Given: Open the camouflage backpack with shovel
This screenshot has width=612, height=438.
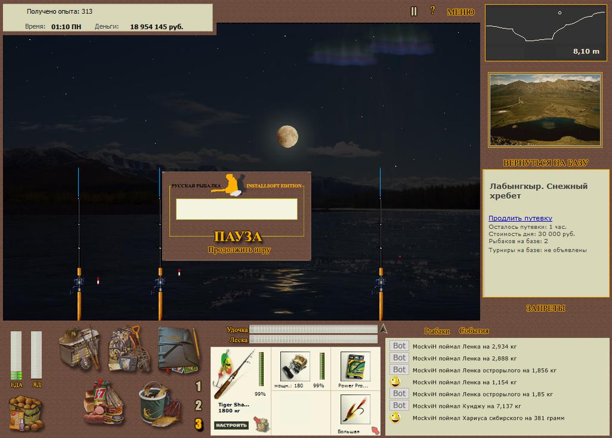Looking at the screenshot, I should 129,348.
